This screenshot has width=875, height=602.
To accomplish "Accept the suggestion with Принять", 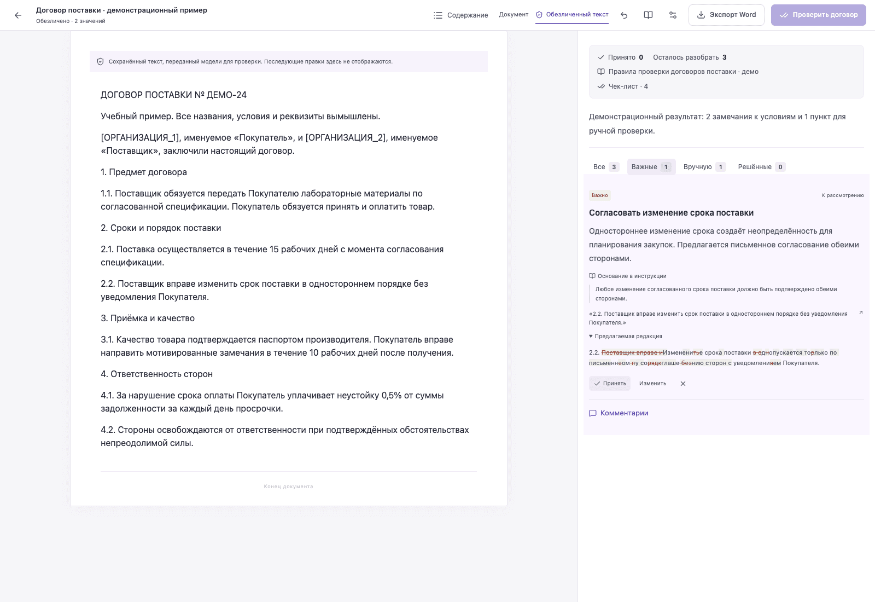I will (x=610, y=384).
